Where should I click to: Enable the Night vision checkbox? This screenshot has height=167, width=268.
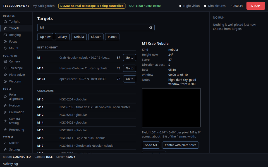click(x=180, y=6)
